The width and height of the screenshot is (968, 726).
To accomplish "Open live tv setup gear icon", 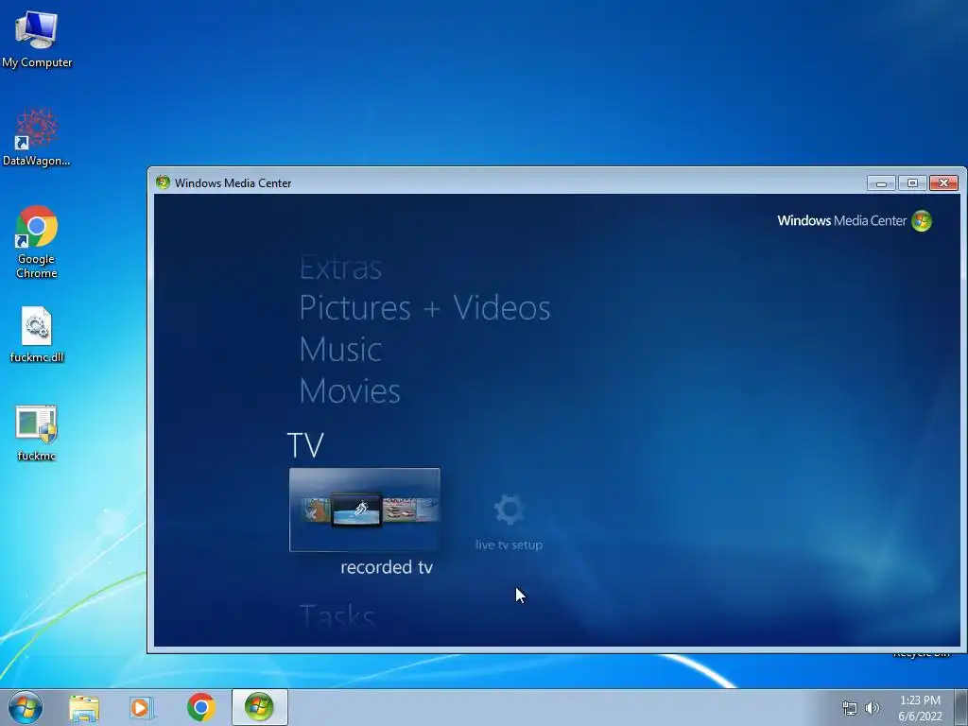I will pos(510,510).
